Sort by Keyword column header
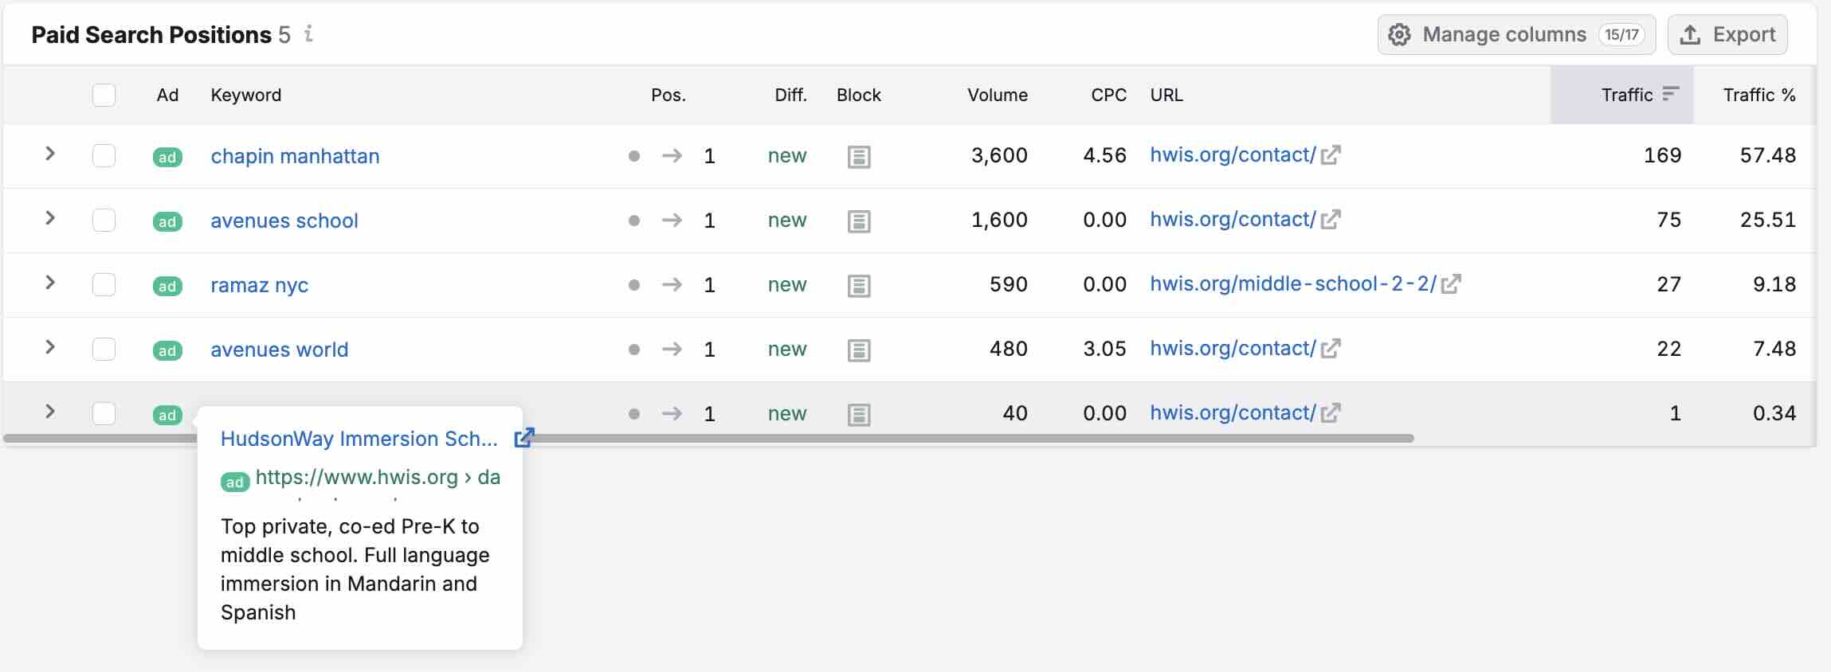The height and width of the screenshot is (672, 1831). tap(245, 95)
